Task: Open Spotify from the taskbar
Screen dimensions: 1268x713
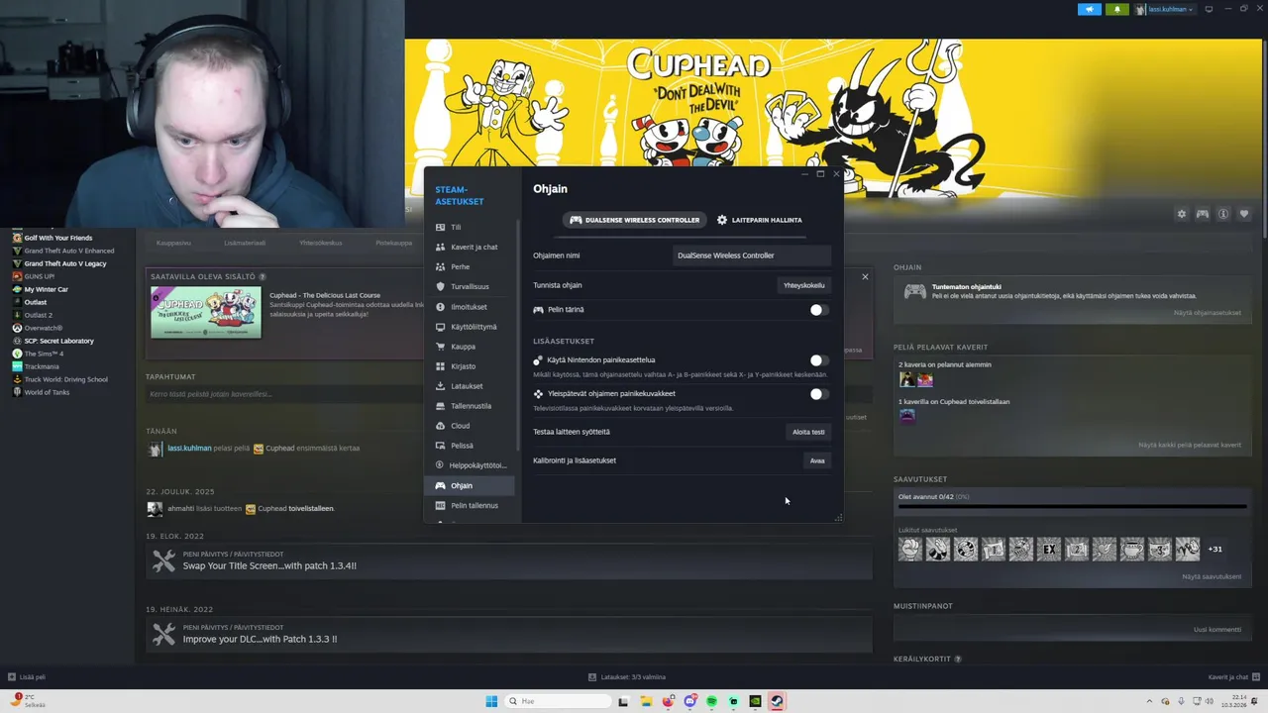Action: [711, 701]
